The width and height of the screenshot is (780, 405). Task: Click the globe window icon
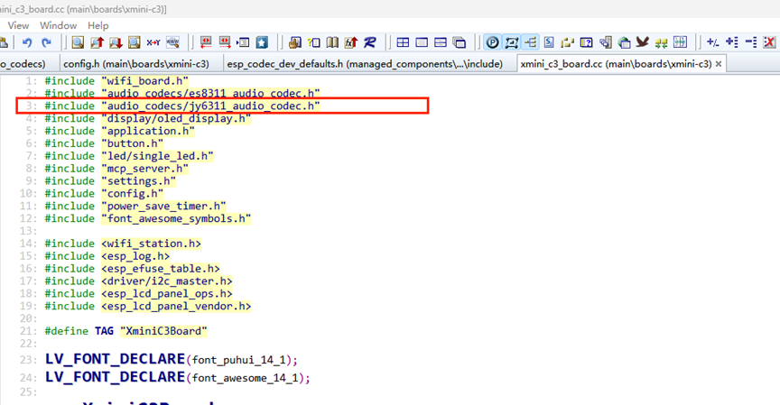pyautogui.click(x=624, y=42)
